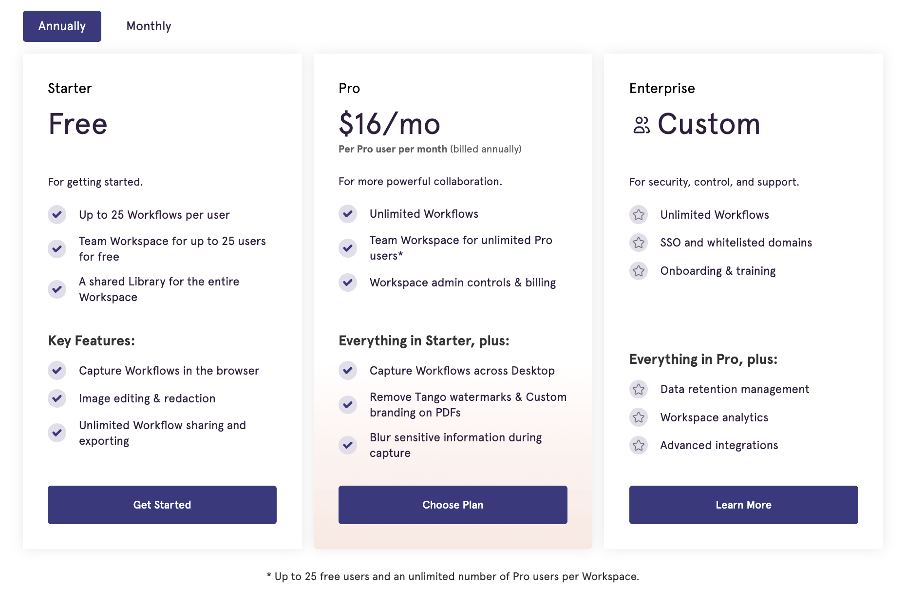906x605 pixels.
Task: Click the star beside Onboarding & training
Action: click(639, 271)
